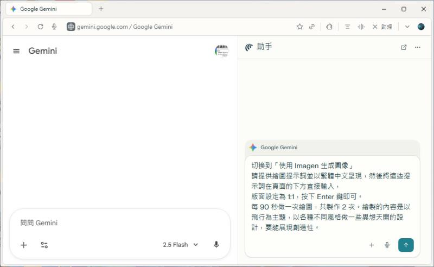The image size is (434, 267).
Task: Close the 助理 assistant panel toggle
Action: coord(382,27)
